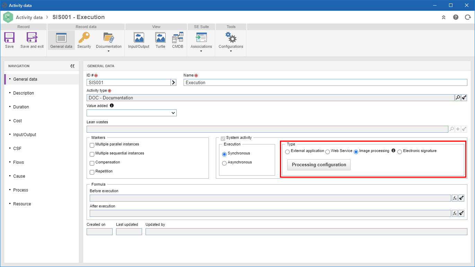This screenshot has height=267, width=475.
Task: Open the After execution formula editor icon
Action: [x=455, y=213]
